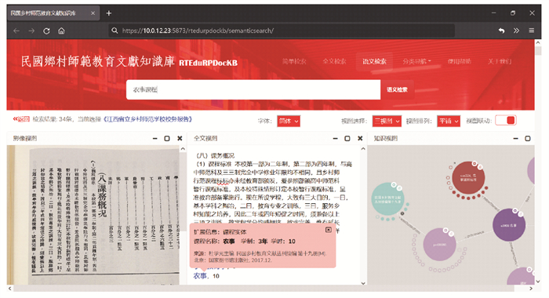
Task: Minimize the 全文视图 panel
Action: 335,138
